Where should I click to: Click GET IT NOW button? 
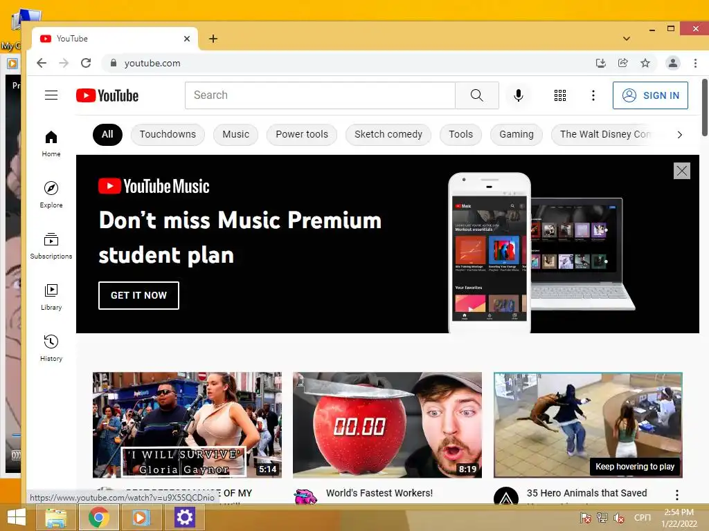click(138, 295)
